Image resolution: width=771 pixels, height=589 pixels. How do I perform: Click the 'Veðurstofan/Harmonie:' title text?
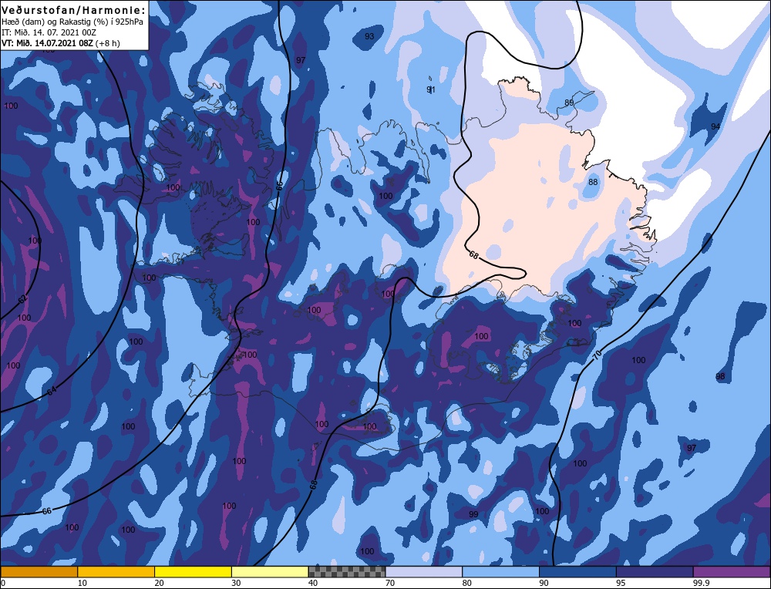[74, 10]
